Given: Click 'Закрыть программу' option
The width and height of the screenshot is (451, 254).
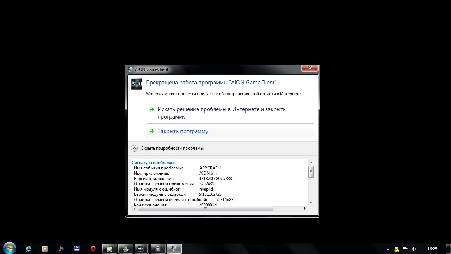Looking at the screenshot, I should click(230, 131).
